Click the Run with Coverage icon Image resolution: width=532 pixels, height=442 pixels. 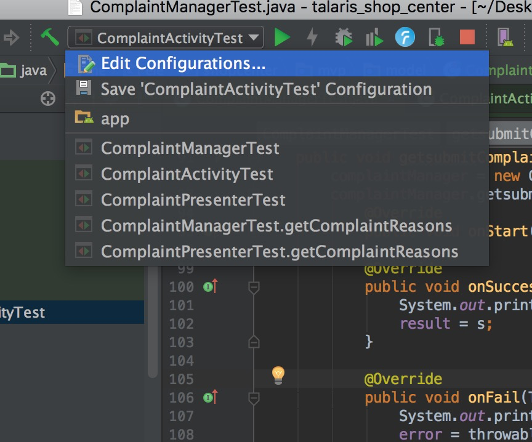click(x=374, y=38)
